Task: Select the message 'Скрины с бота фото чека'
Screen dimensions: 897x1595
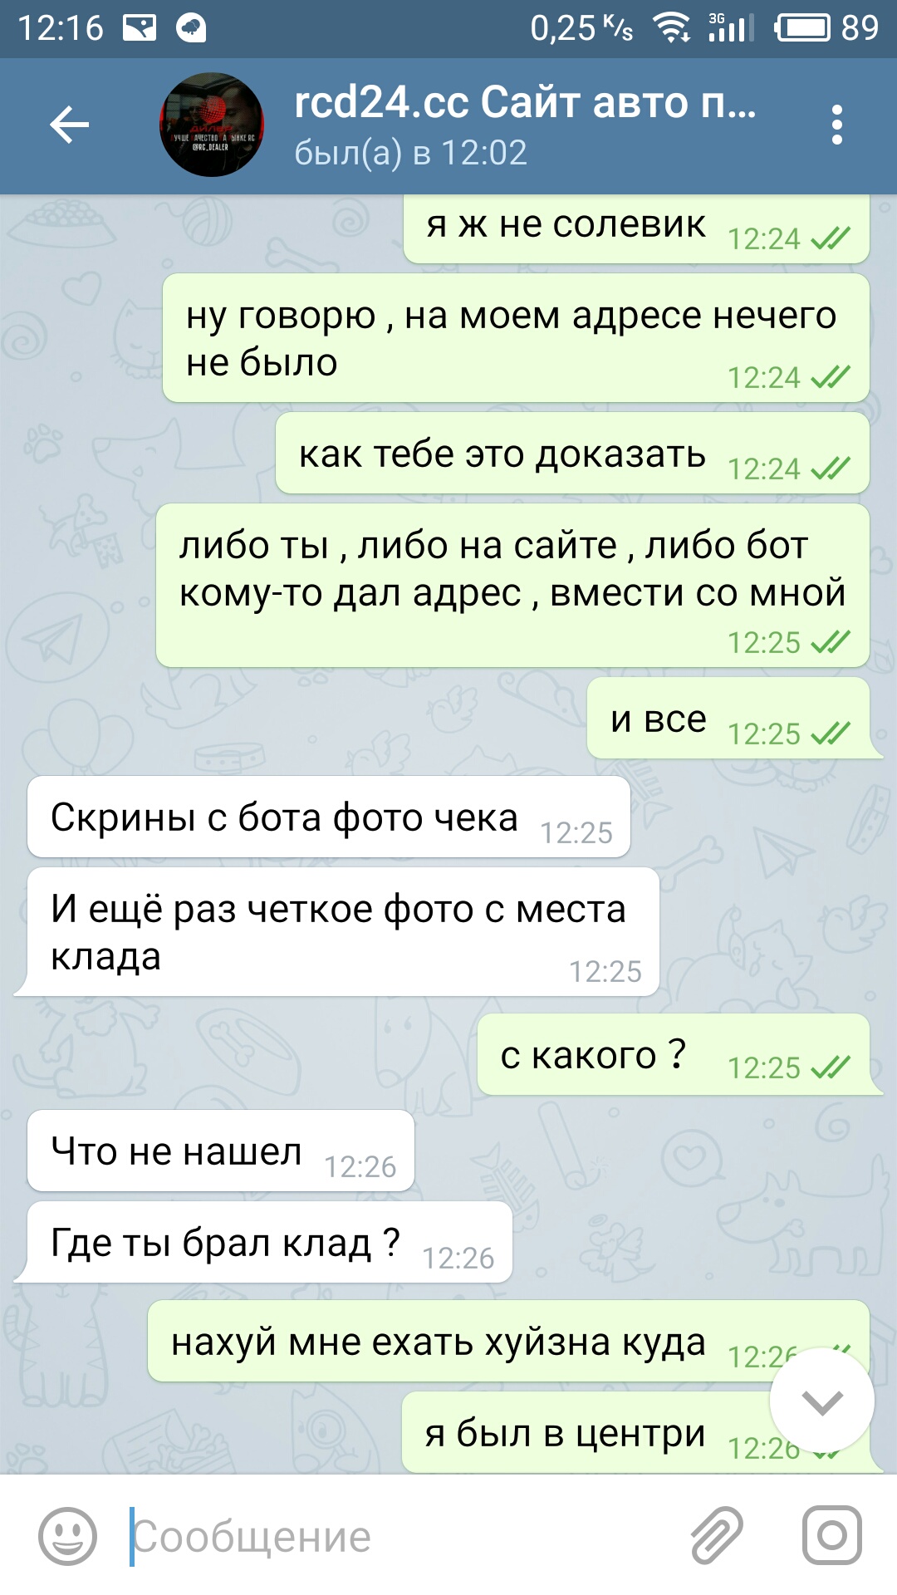Action: (329, 817)
